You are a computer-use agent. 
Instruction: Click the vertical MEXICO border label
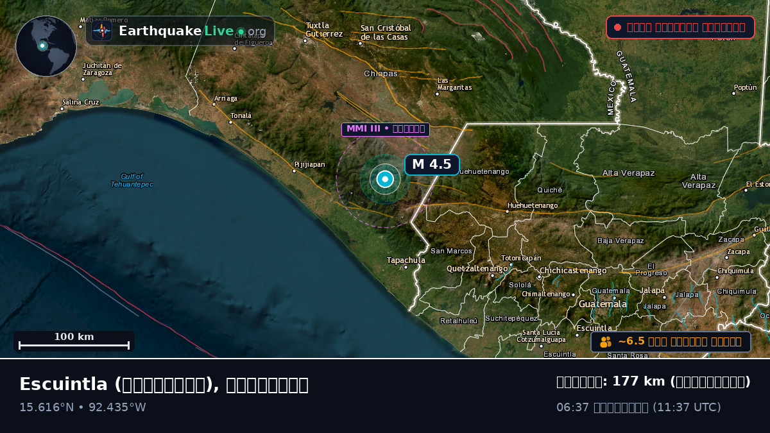point(612,98)
